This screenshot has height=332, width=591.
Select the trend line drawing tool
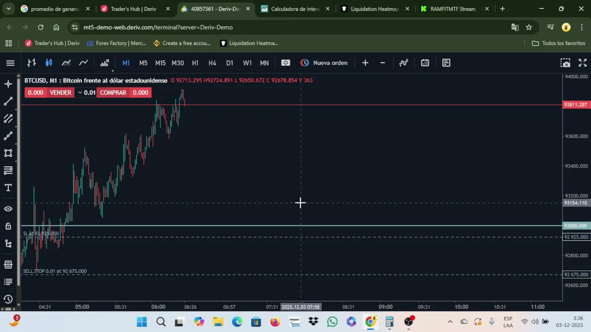coord(8,101)
